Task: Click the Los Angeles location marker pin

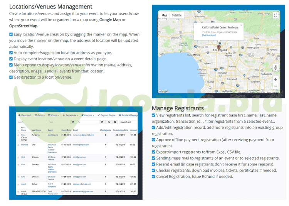Action: pos(219,47)
